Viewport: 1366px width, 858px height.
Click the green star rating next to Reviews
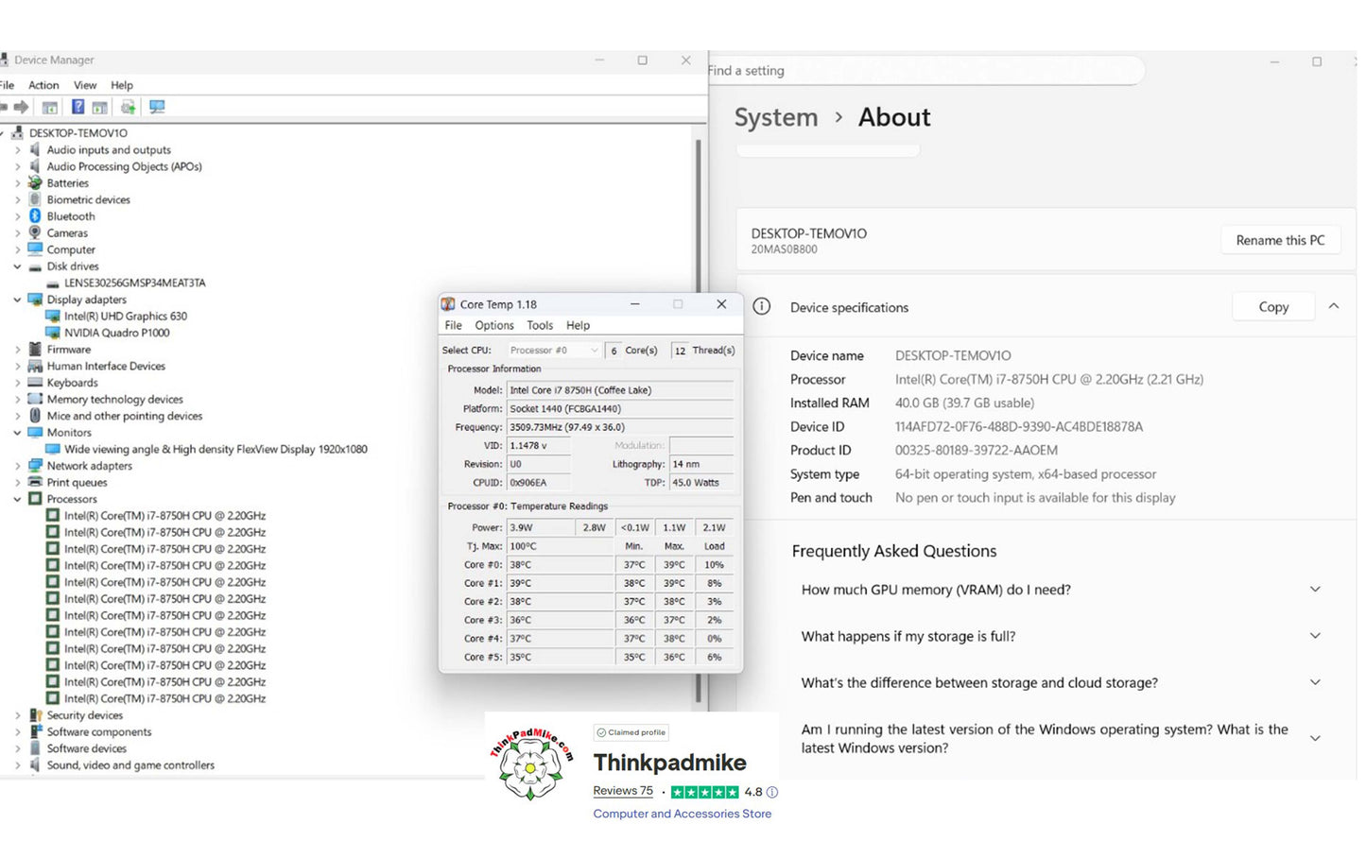coord(704,793)
